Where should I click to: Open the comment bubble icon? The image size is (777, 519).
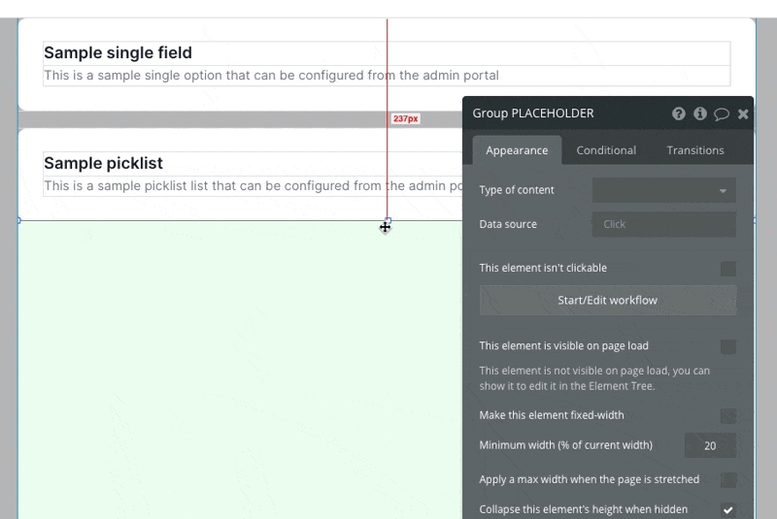pos(722,114)
